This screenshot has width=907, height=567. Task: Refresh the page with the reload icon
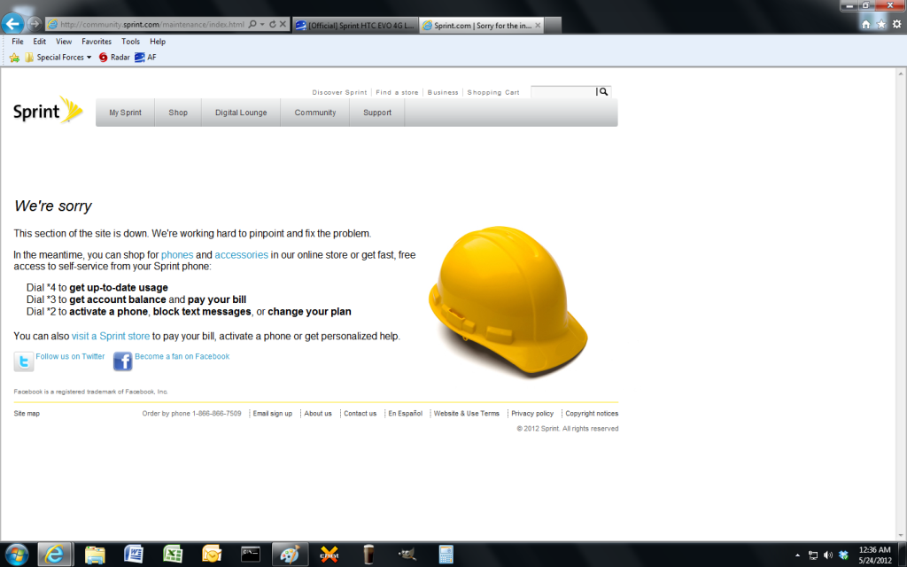tap(273, 24)
